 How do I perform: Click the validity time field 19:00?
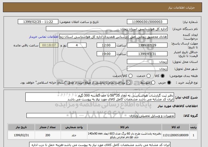coord(106,54)
